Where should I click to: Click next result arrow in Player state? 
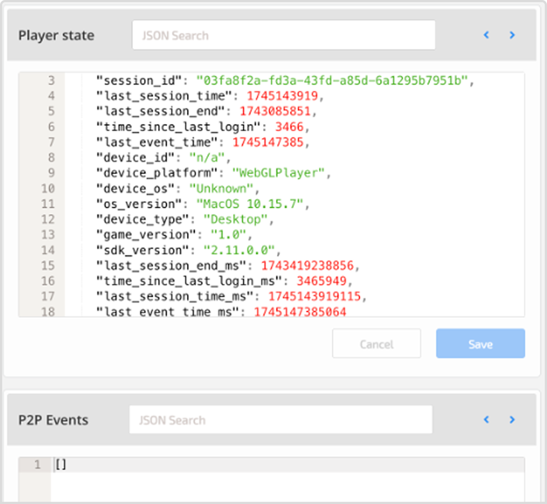pyautogui.click(x=512, y=35)
